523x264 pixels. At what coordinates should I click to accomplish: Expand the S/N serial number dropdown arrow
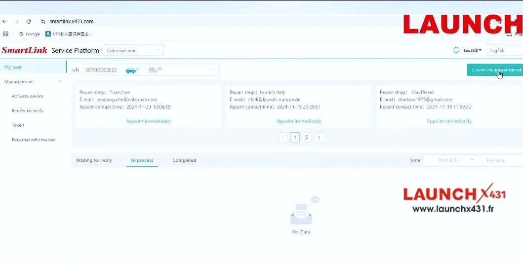click(214, 70)
